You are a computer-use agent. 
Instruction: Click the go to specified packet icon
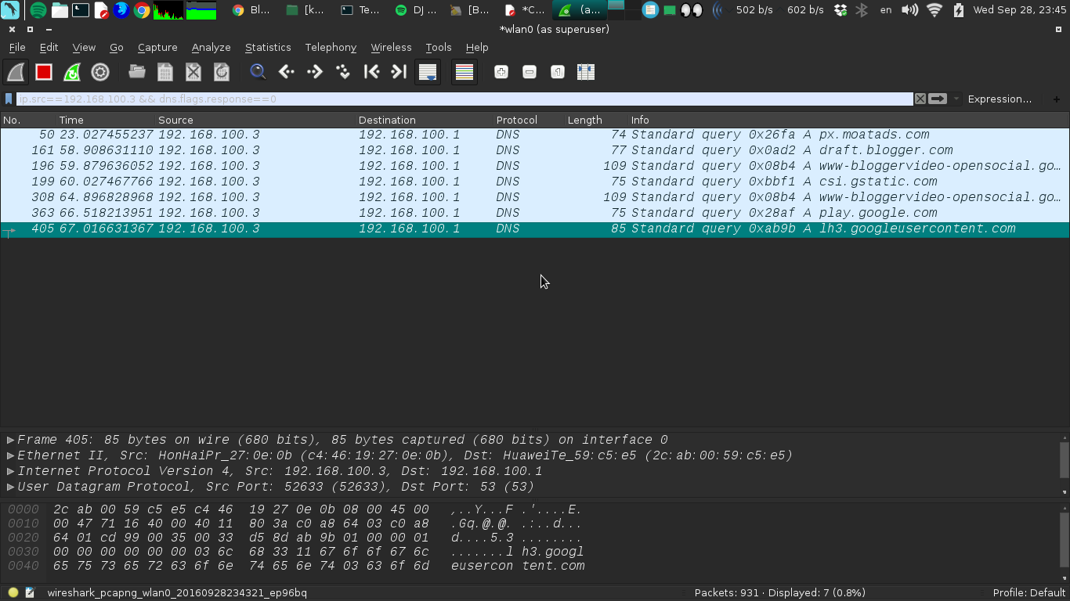(343, 72)
